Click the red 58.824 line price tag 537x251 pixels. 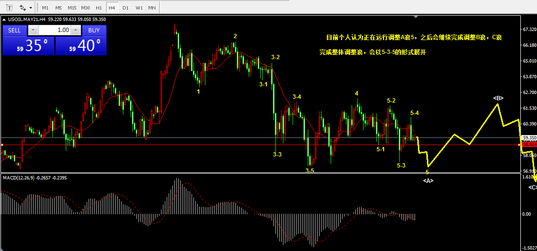click(529, 145)
